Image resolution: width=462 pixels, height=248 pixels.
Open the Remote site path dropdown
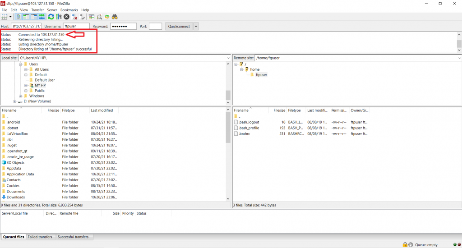(x=459, y=58)
